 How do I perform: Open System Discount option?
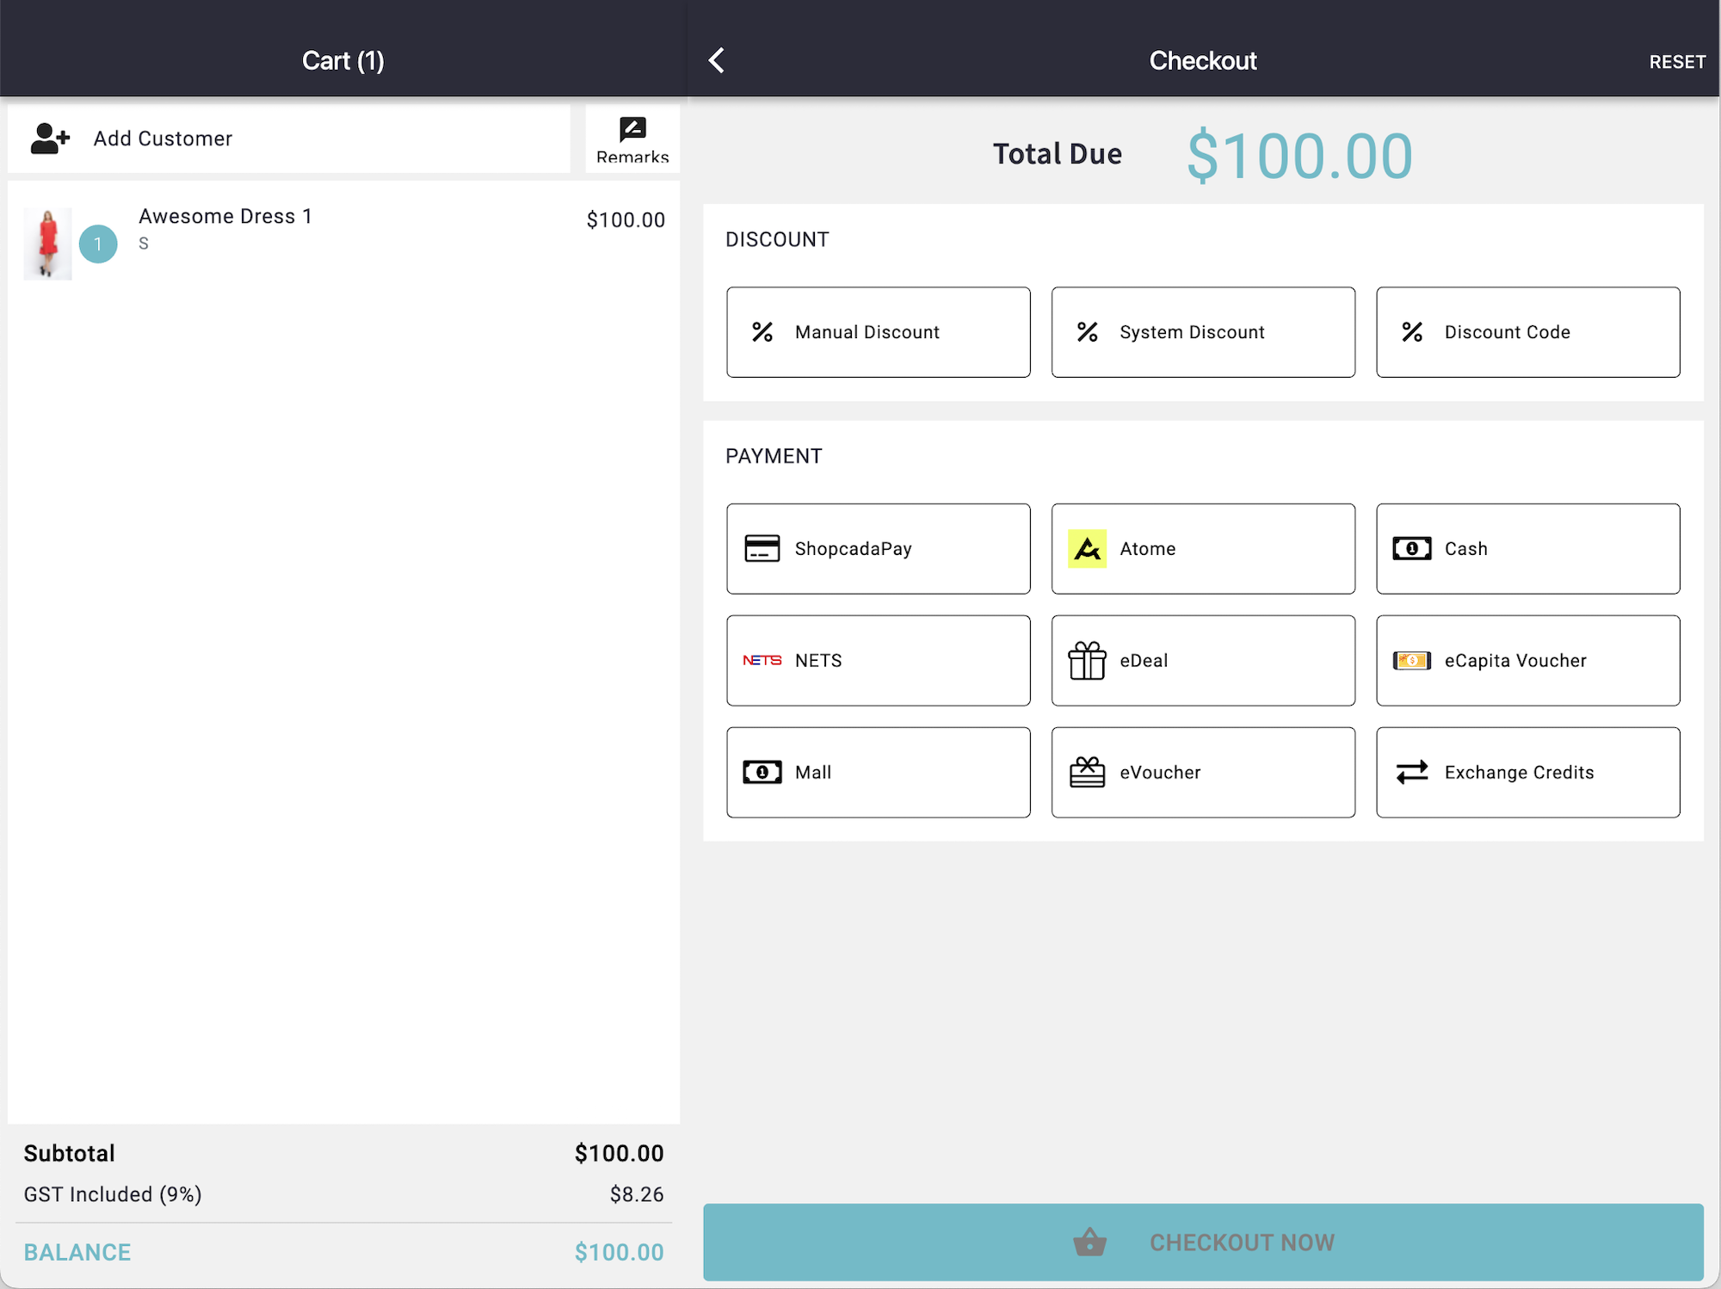1202,332
